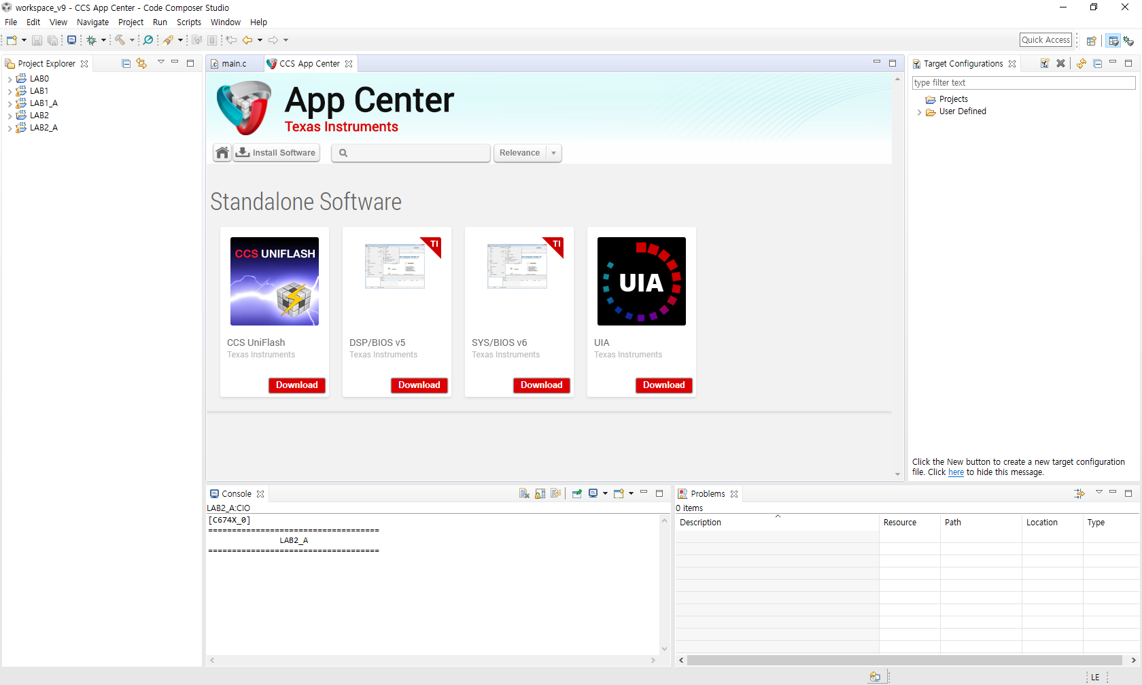Click the New project wizard icon
This screenshot has width=1142, height=685.
(12, 40)
